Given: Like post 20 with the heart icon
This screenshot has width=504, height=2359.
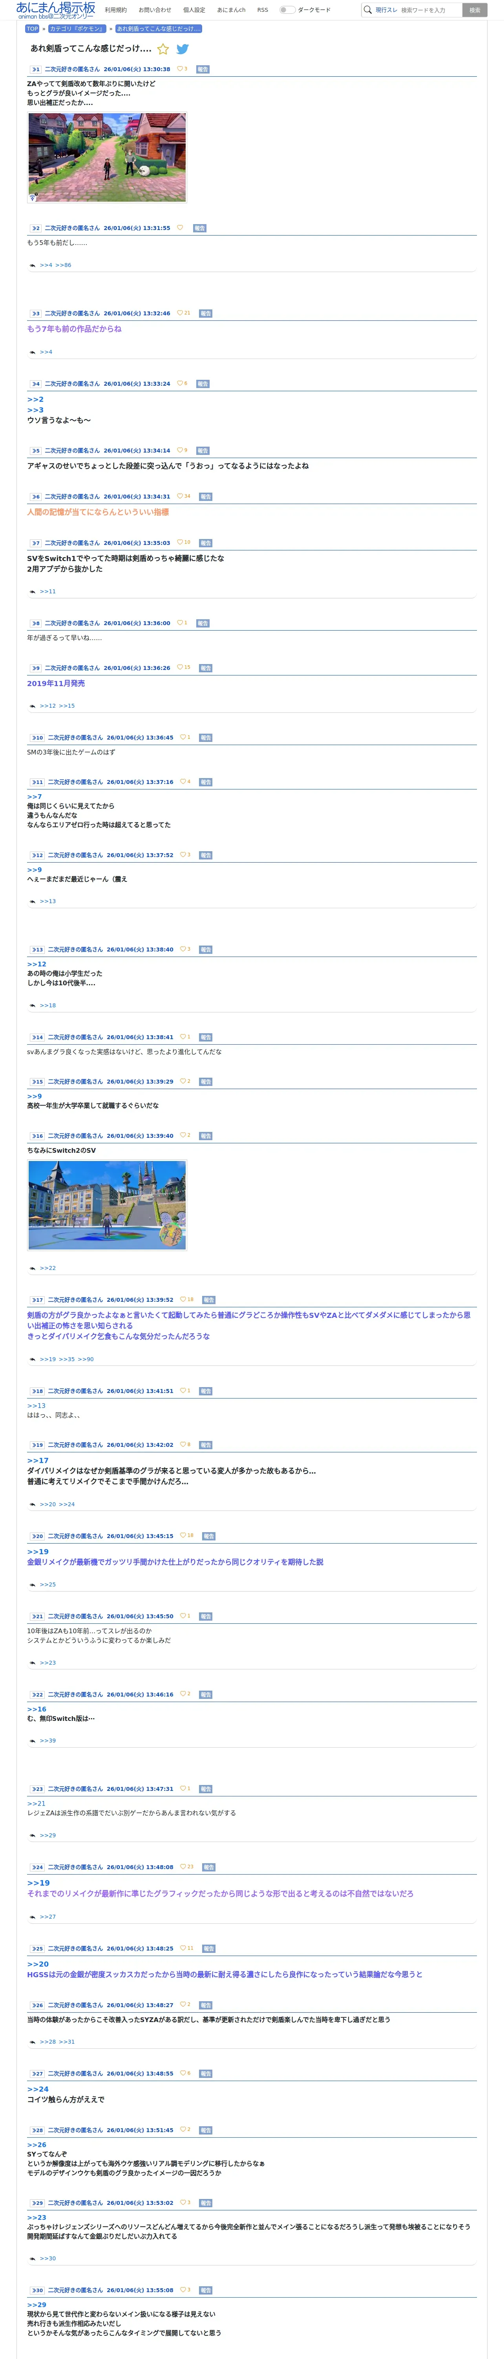Looking at the screenshot, I should pyautogui.click(x=183, y=1536).
